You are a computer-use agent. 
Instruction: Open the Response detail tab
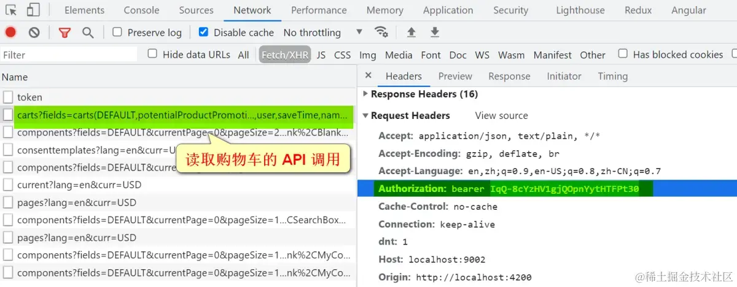509,76
